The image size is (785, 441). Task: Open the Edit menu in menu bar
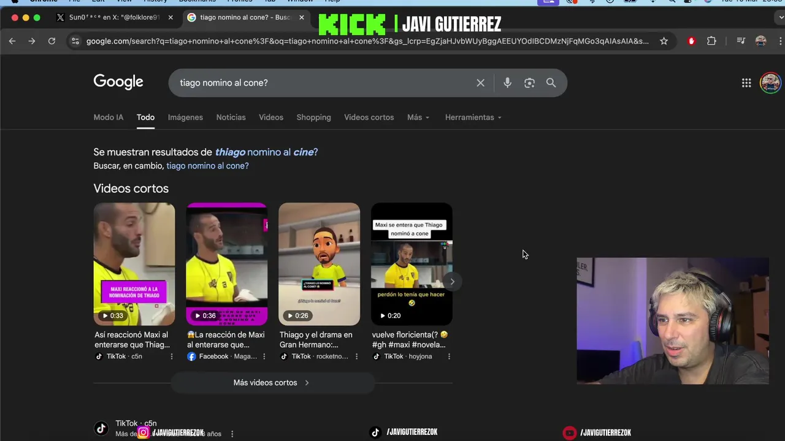pos(98,1)
